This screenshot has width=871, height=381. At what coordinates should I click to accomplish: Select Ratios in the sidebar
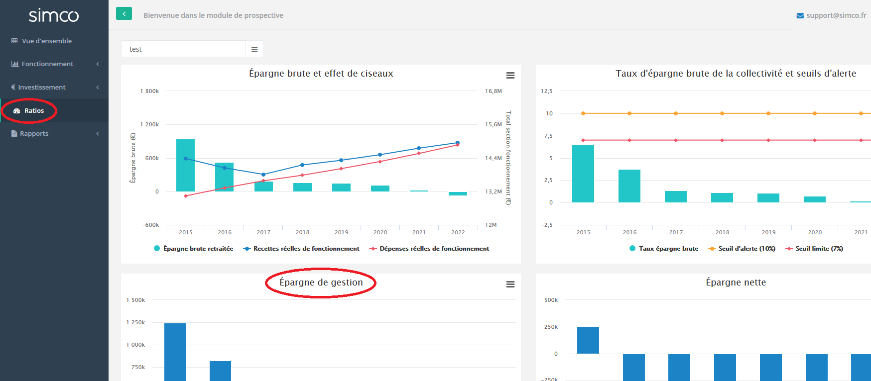[x=34, y=111]
